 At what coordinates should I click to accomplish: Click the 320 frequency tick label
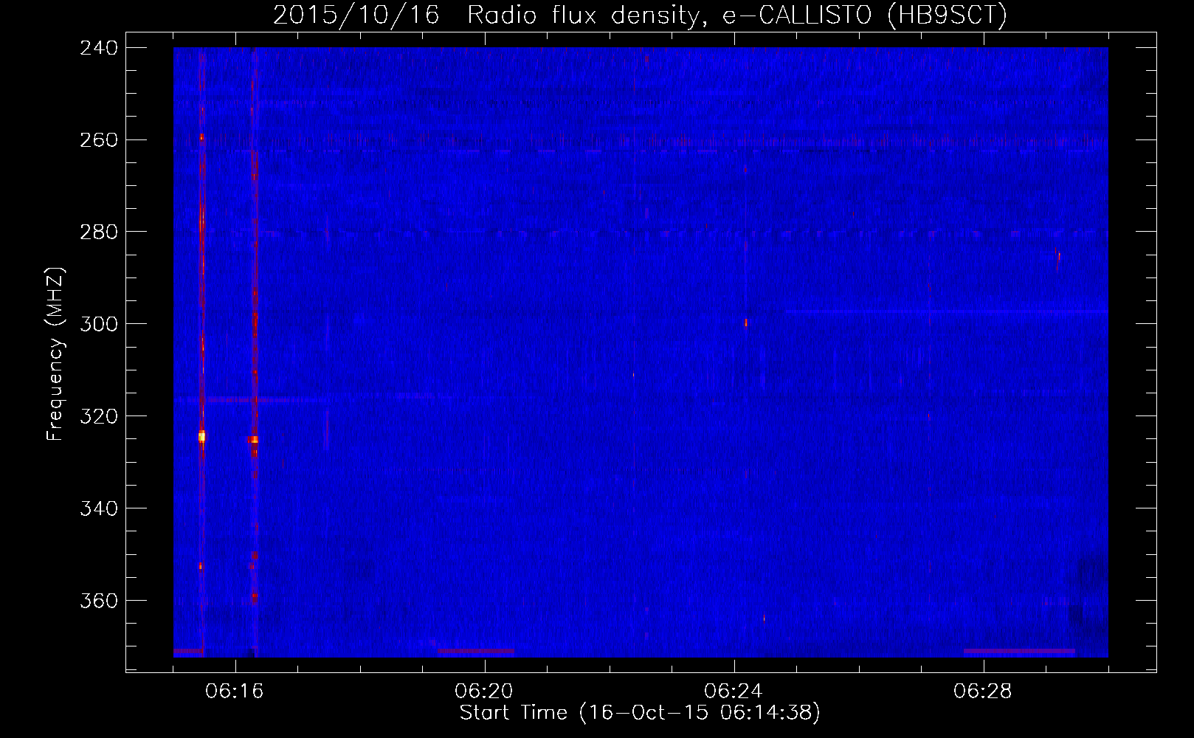tap(98, 417)
